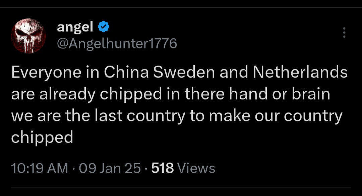Open the skull profile avatar
Image resolution: width=362 pixels, height=196 pixels.
pos(28,36)
